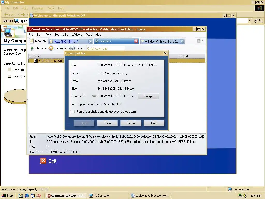The width and height of the screenshot is (265, 199).
Task: Click the Windows flag logo in My Computer
Action: click(259, 8)
